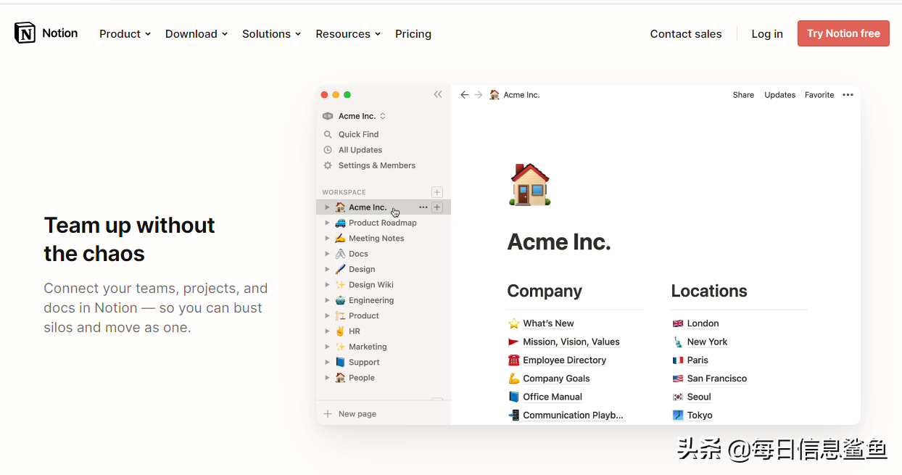902x475 pixels.
Task: Expand the HR page arrow
Action: [x=327, y=331]
